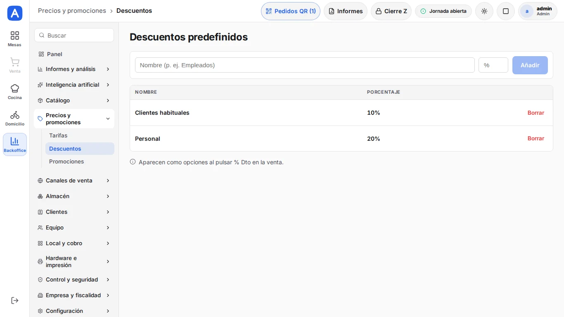The image size is (564, 317).
Task: Expand Control y seguridad section
Action: 74,279
